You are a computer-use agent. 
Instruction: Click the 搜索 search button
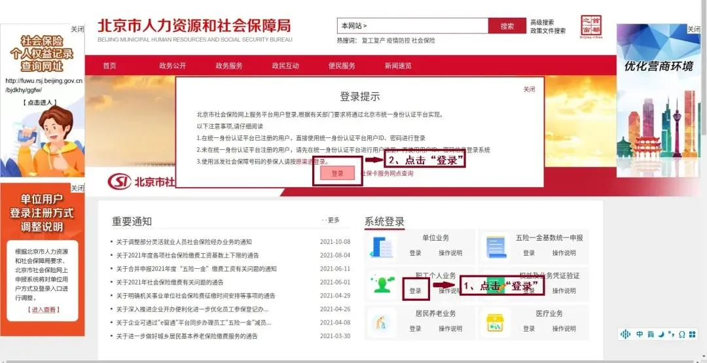pyautogui.click(x=507, y=26)
